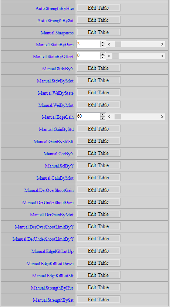Increment the Manual.StateByGain spinner up arrow
The height and width of the screenshot is (308, 170).
tap(103, 43)
